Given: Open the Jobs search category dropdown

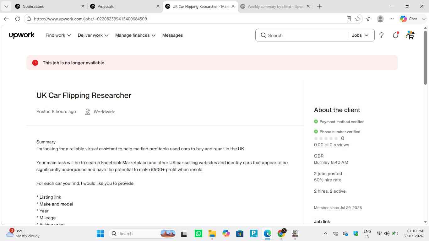Looking at the screenshot, I should [360, 35].
